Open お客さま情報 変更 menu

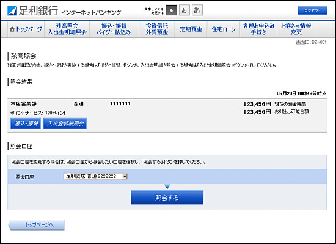point(296,29)
